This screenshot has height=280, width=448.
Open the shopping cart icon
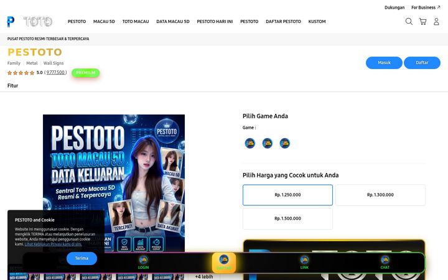pyautogui.click(x=422, y=21)
